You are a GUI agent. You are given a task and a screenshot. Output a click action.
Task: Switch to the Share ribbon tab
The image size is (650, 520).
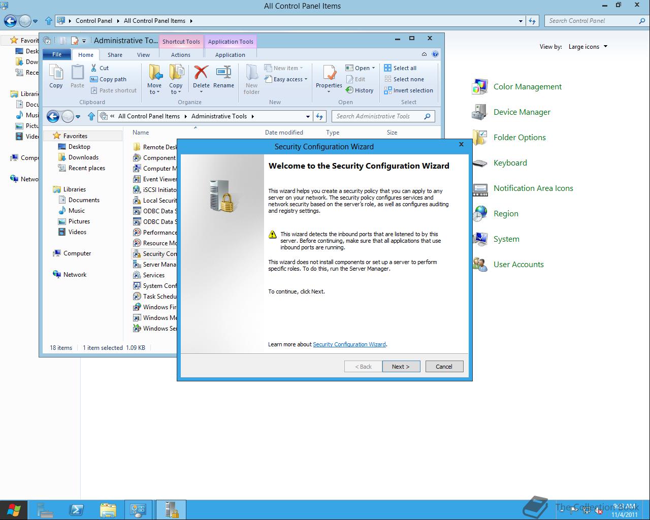click(115, 55)
